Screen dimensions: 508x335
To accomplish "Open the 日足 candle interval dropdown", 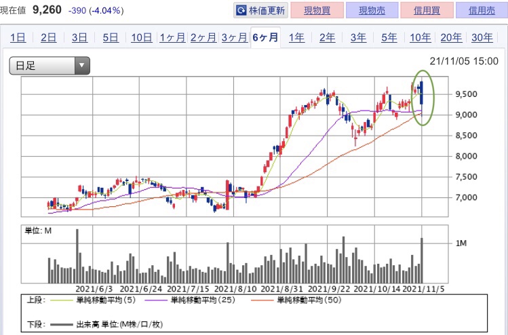I will 50,66.
